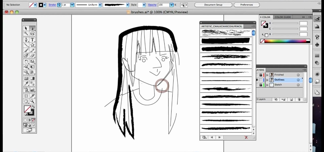Image resolution: width=324 pixels, height=152 pixels.
Task: Switch to the Hand tool
Action: (x=26, y=101)
